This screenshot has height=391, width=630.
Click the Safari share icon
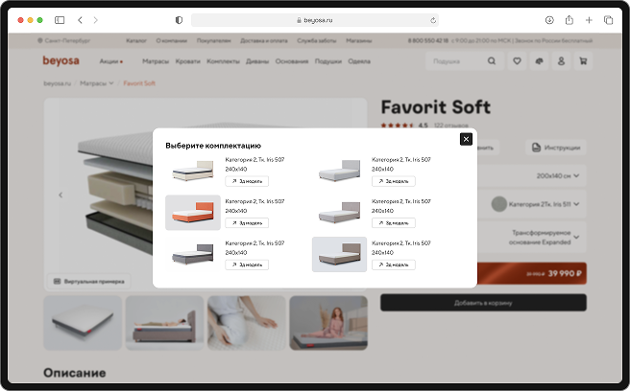tap(569, 20)
